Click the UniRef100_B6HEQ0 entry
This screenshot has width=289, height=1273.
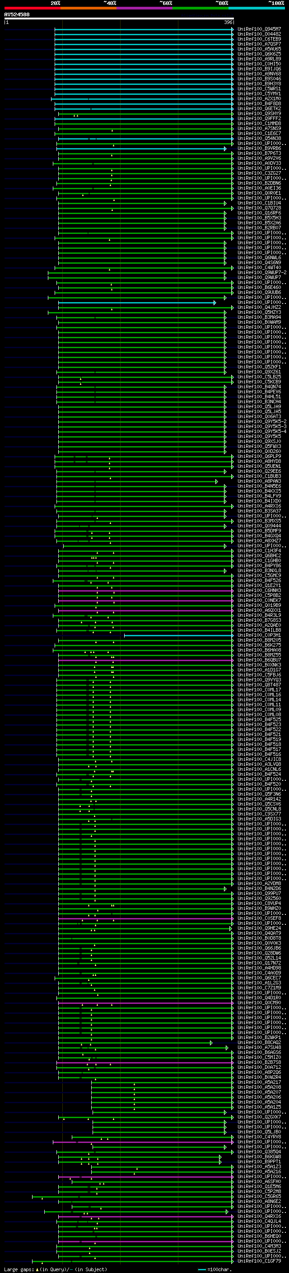click(259, 1236)
